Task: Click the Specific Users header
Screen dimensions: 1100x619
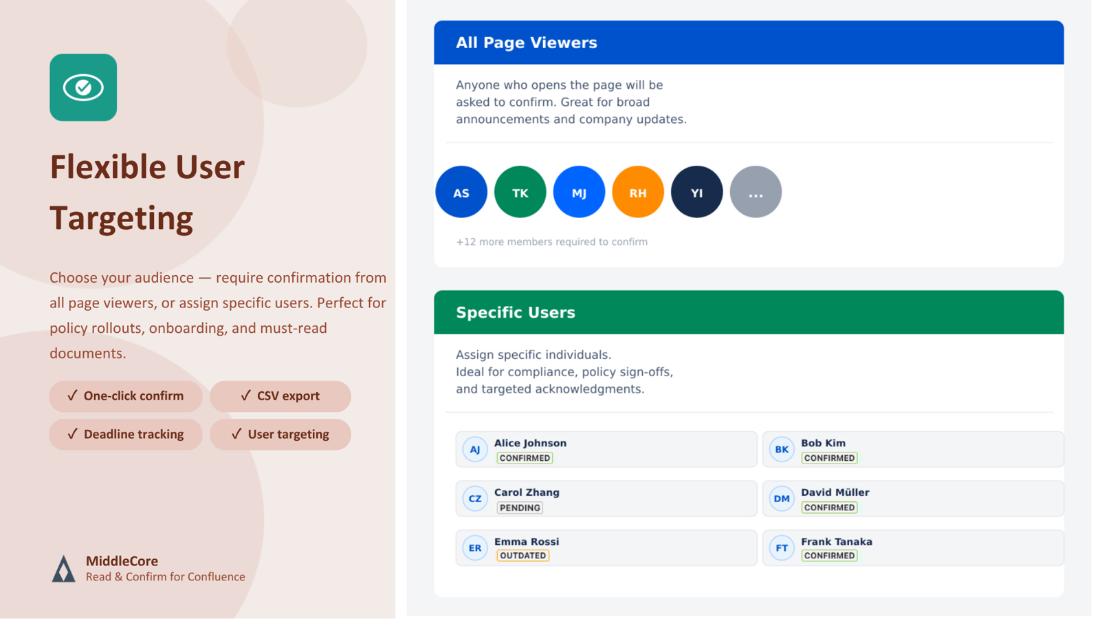Action: (749, 312)
